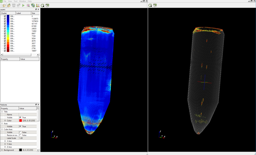
Task: Click the import folder with green arrow icon
Action: 9,5
